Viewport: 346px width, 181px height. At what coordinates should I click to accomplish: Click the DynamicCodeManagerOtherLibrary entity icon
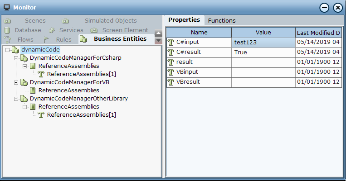[24, 99]
